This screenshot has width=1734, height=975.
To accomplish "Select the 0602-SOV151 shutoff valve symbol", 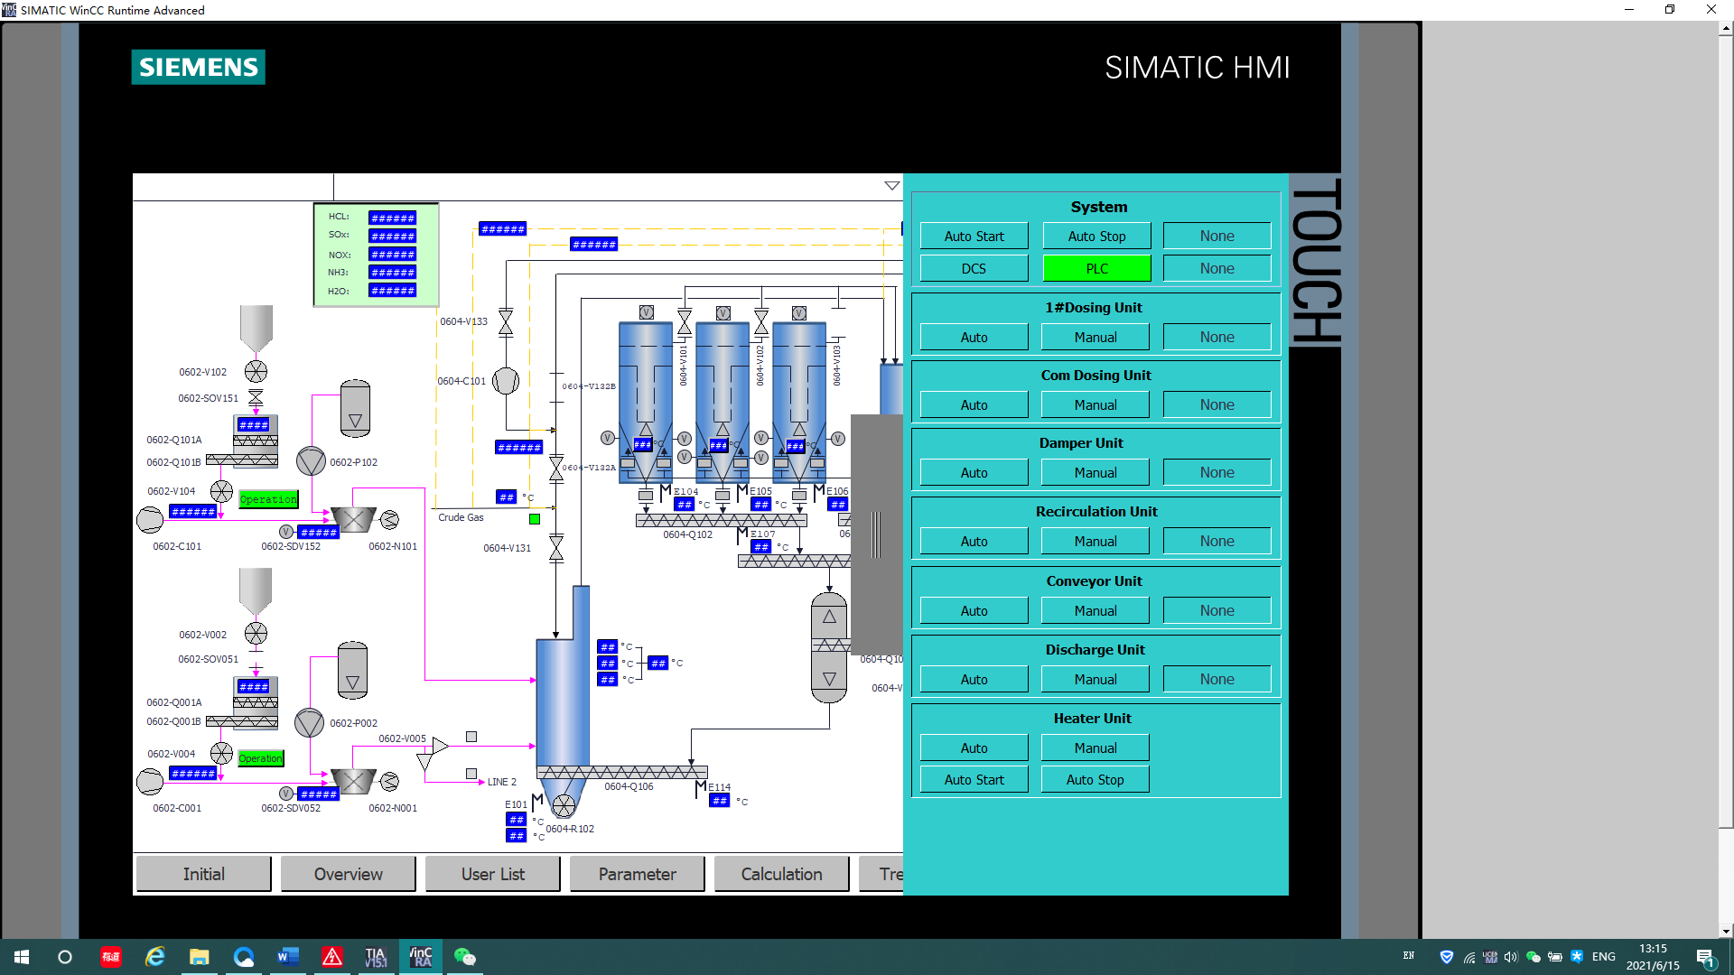I will click(256, 397).
